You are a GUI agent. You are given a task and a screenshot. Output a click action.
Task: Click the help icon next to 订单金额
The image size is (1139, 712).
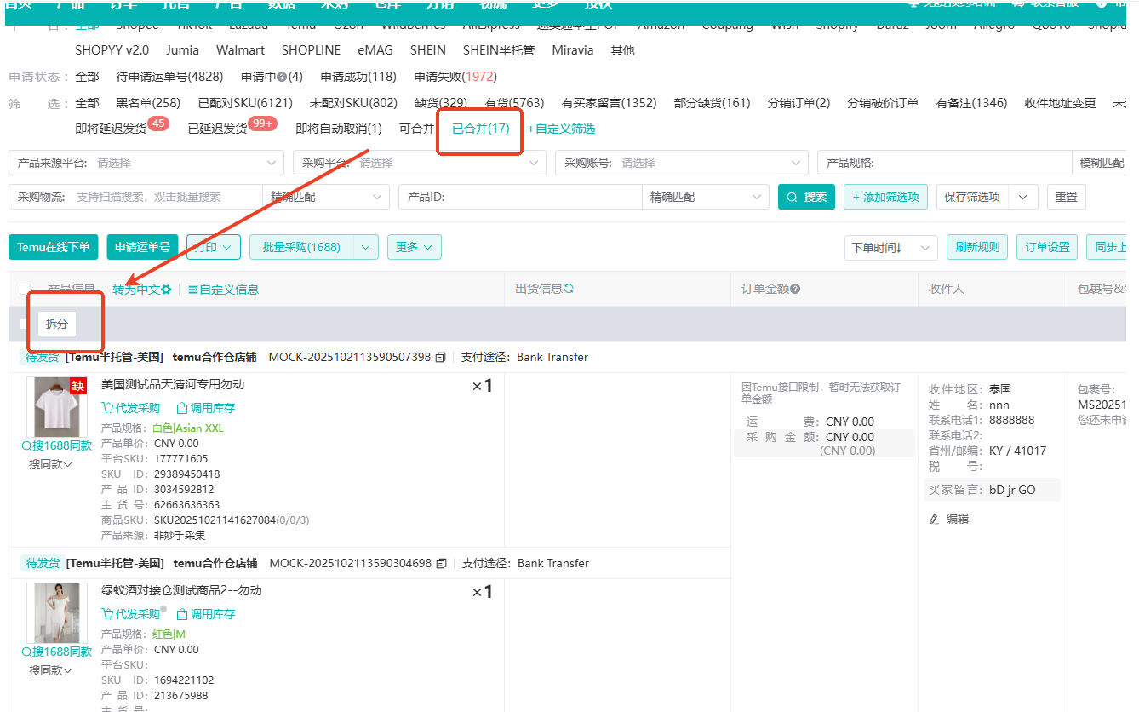click(795, 289)
